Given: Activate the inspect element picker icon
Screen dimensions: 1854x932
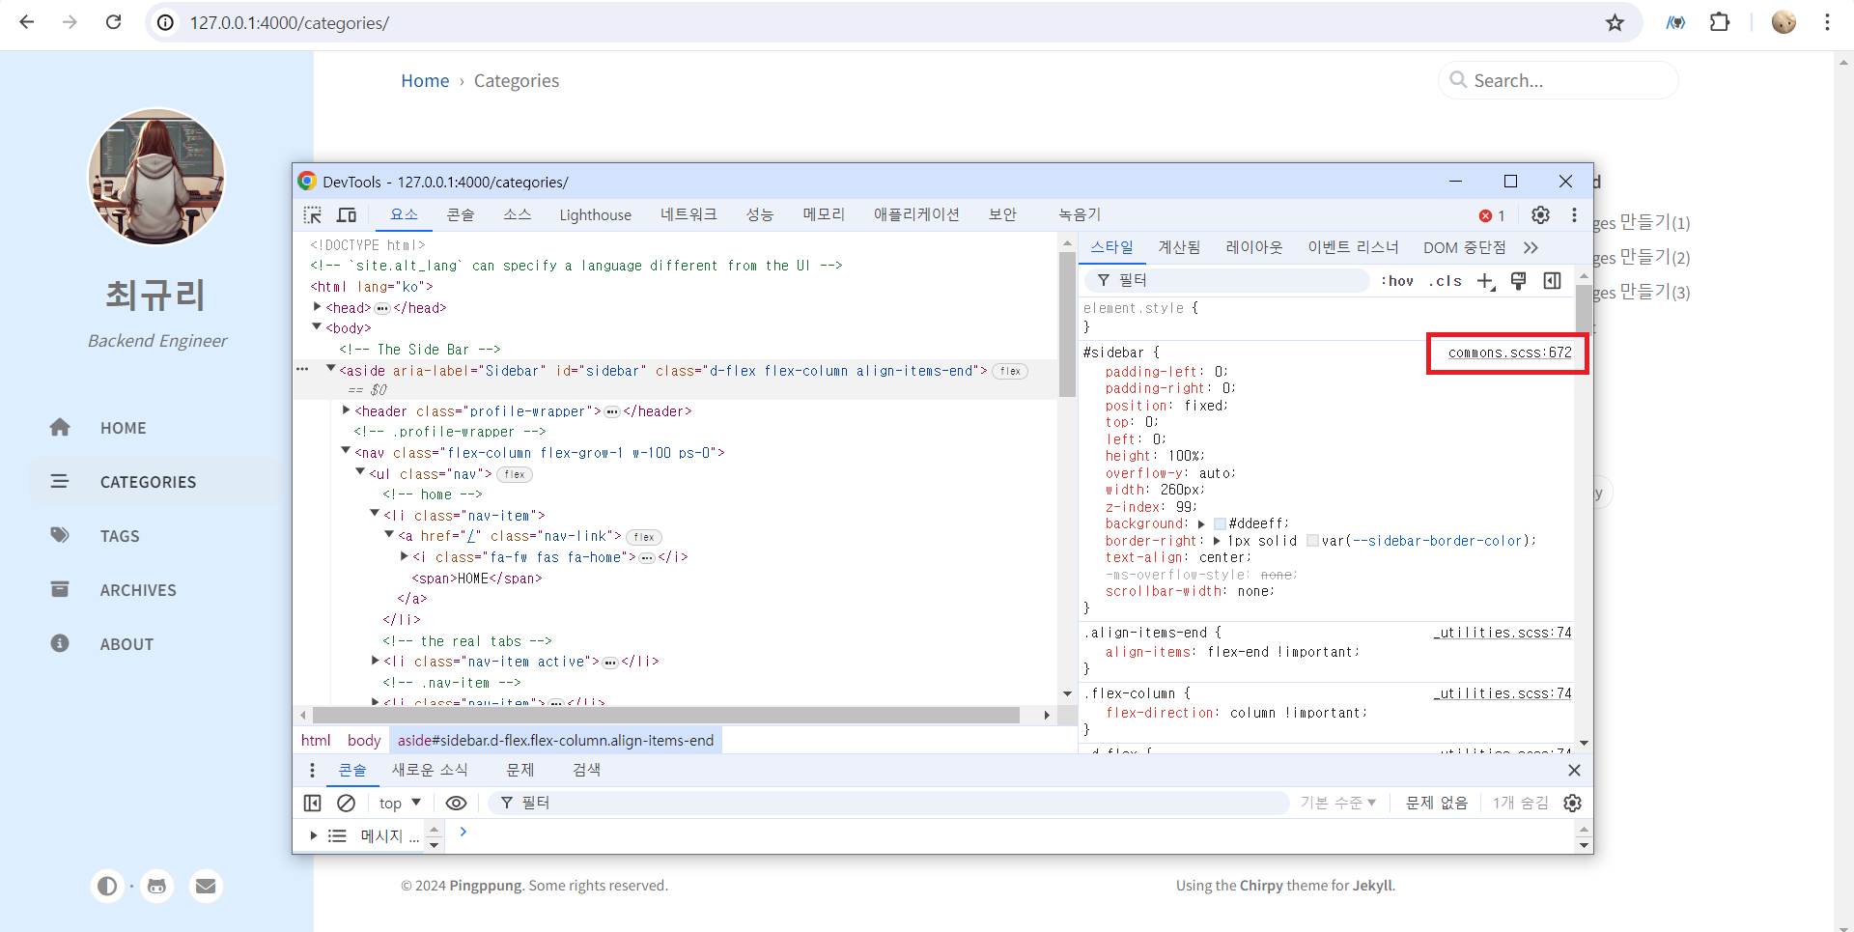Looking at the screenshot, I should pos(312,215).
